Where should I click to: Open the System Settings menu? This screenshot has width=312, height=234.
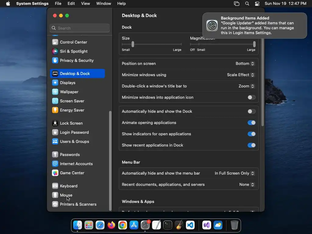(32, 4)
